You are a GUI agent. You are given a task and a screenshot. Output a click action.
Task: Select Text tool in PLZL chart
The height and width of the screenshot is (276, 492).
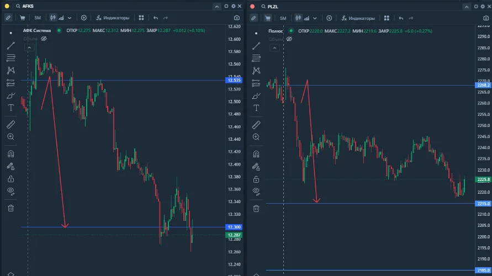point(256,108)
